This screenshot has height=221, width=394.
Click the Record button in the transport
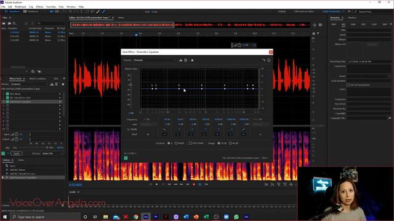(x=194, y=184)
